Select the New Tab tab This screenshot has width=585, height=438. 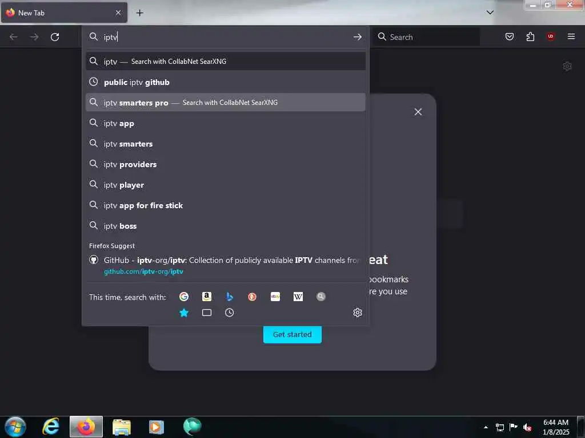pos(64,13)
